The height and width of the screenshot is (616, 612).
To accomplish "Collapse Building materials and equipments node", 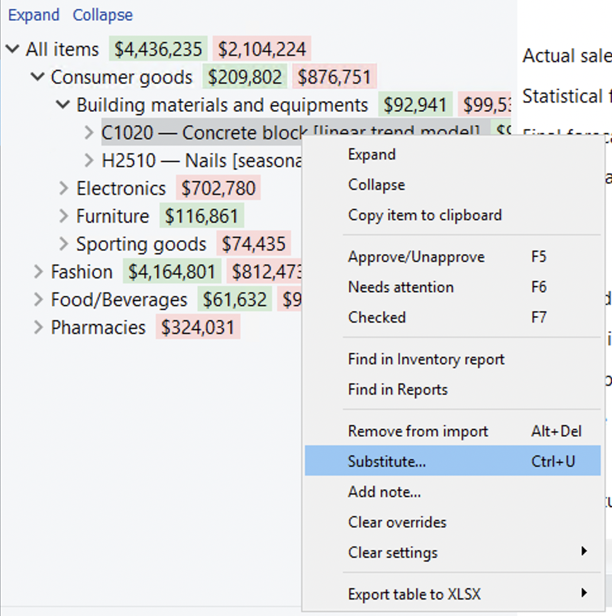I will [x=63, y=105].
